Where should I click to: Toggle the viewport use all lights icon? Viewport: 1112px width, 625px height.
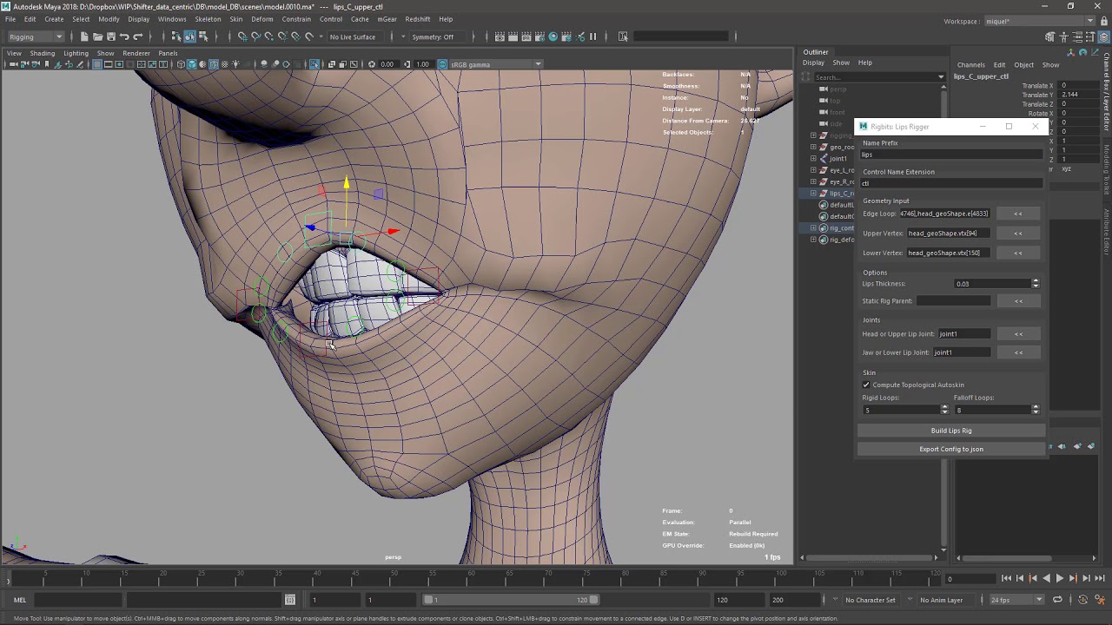[x=235, y=64]
